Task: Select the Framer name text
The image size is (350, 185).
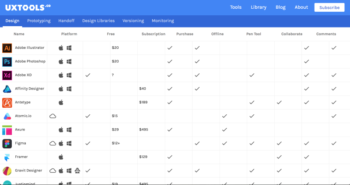Action: coord(21,157)
